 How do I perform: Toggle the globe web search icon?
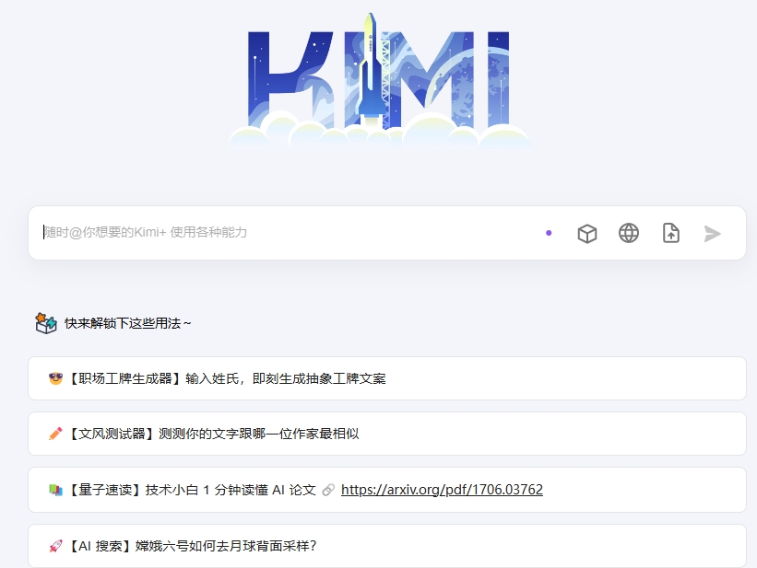[629, 233]
